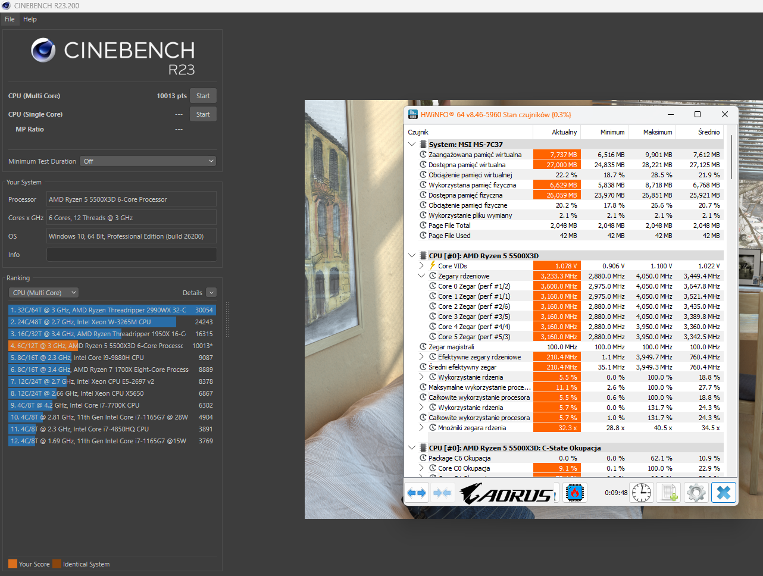Expand the Core VIDs row

(421, 265)
